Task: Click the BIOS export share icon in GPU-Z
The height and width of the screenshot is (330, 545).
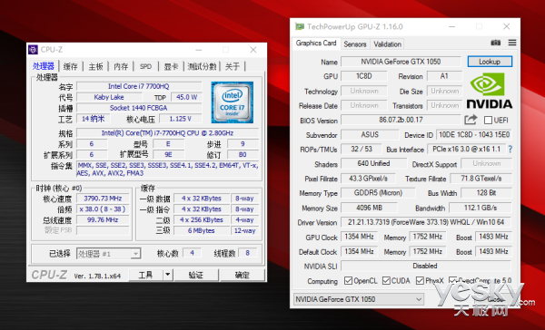Action: 471,120
